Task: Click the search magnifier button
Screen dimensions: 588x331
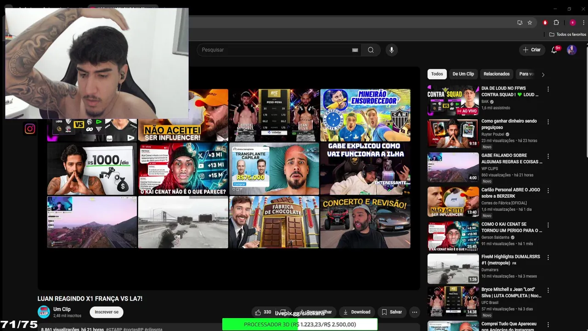Action: (x=371, y=50)
